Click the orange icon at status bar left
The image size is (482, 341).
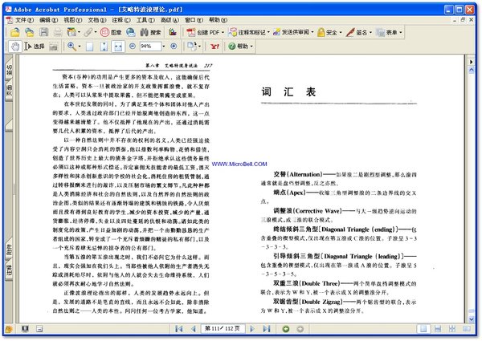[x=9, y=329]
